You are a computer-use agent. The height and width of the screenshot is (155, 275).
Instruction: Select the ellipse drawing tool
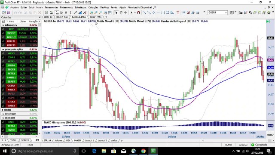pyautogui.click(x=168, y=12)
